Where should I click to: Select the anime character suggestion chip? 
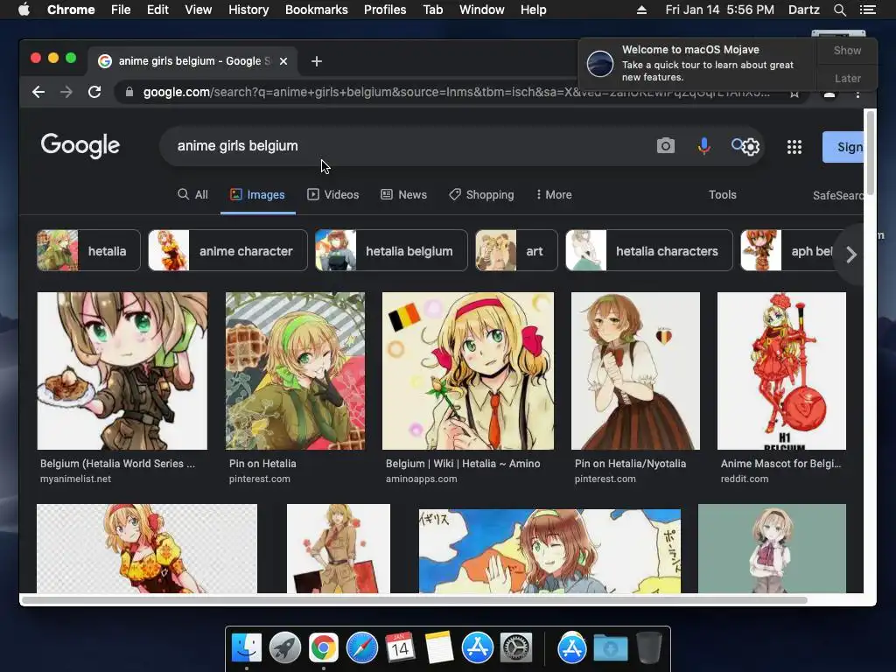[x=227, y=250]
